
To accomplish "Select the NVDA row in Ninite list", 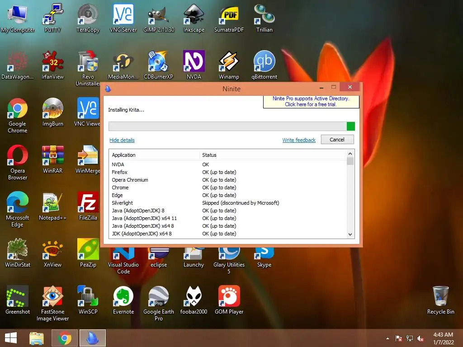I will (228, 164).
